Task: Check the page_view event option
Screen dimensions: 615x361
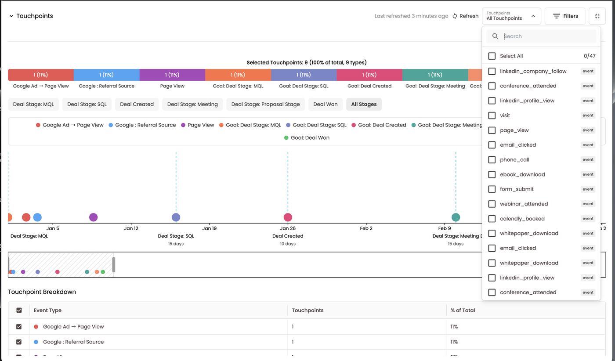Action: 492,130
